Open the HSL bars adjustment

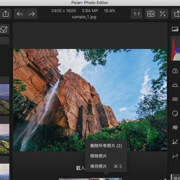(x=175, y=128)
